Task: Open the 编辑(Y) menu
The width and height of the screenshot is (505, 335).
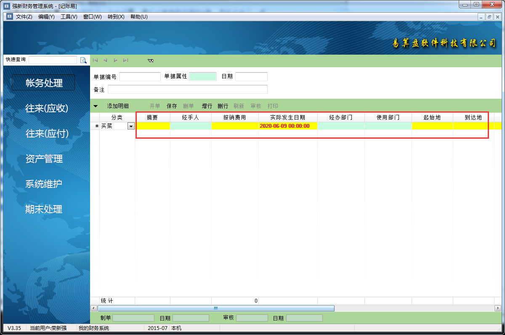Action: click(46, 17)
